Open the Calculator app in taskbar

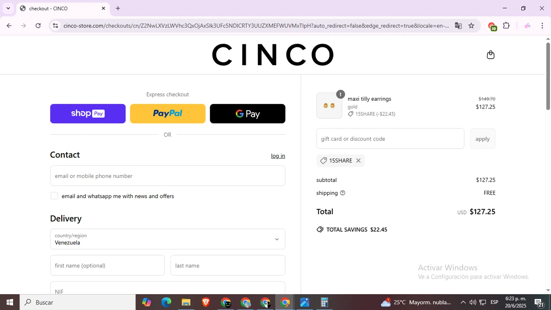pos(324,302)
